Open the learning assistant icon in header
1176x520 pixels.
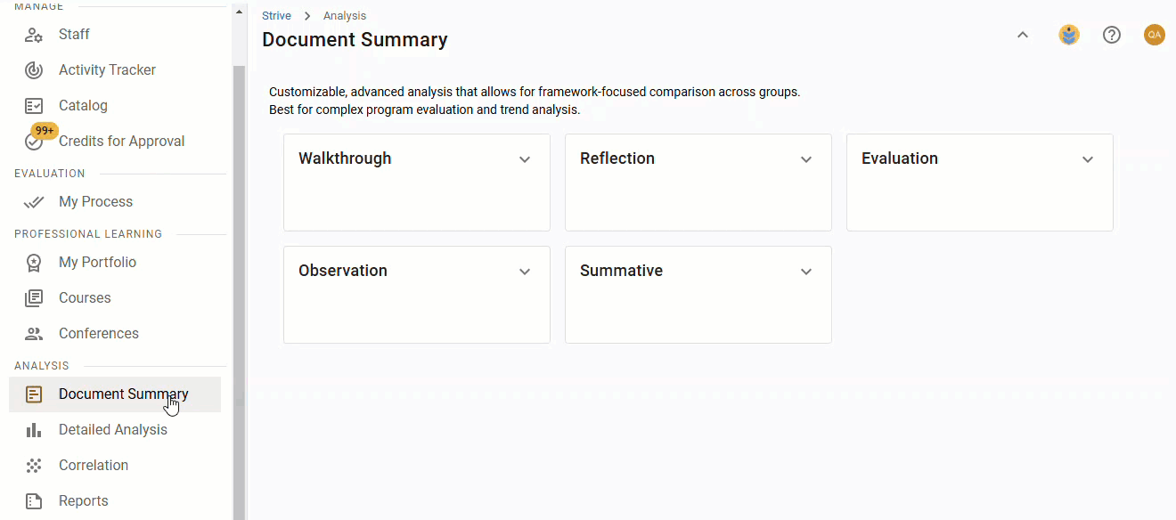coord(1069,35)
